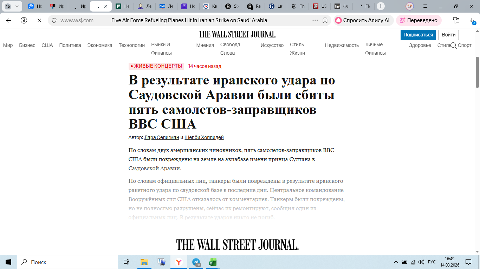480x269 pixels.
Task: Open the США section
Action: 47,45
